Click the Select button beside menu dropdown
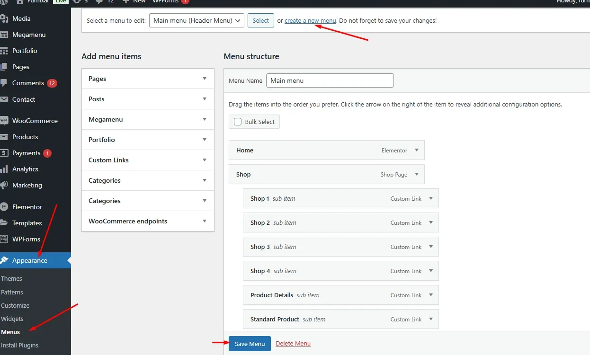This screenshot has height=355, width=590. tap(261, 20)
